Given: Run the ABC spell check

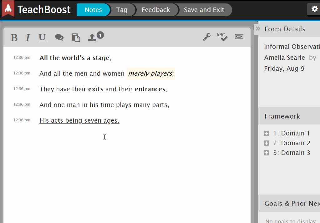Looking at the screenshot, I should (222, 37).
